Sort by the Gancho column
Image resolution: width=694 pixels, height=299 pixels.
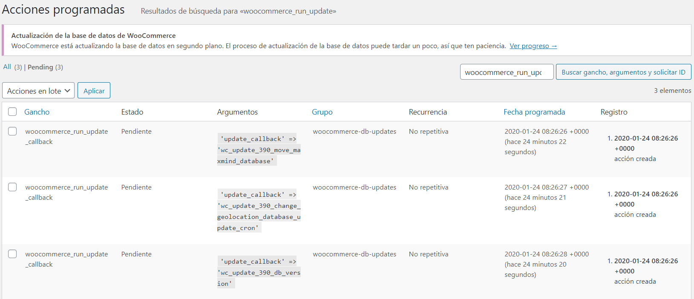point(37,112)
